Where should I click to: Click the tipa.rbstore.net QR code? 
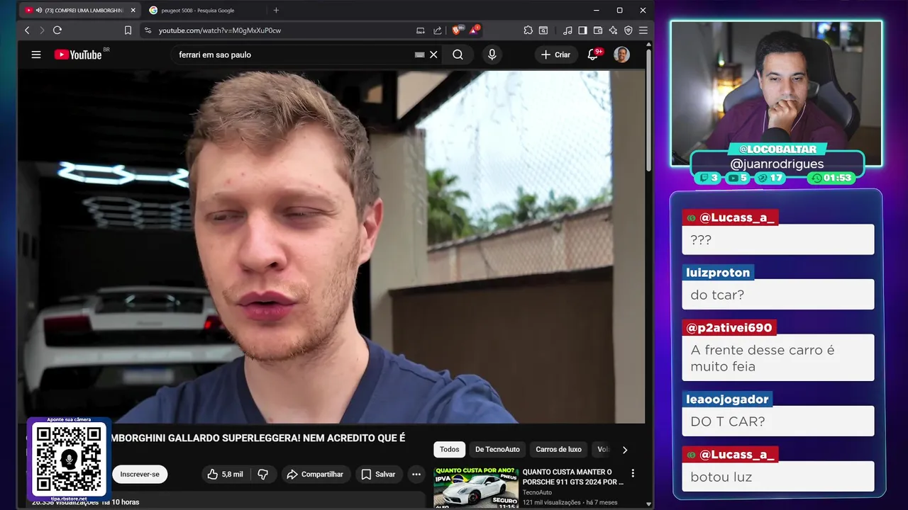click(69, 460)
